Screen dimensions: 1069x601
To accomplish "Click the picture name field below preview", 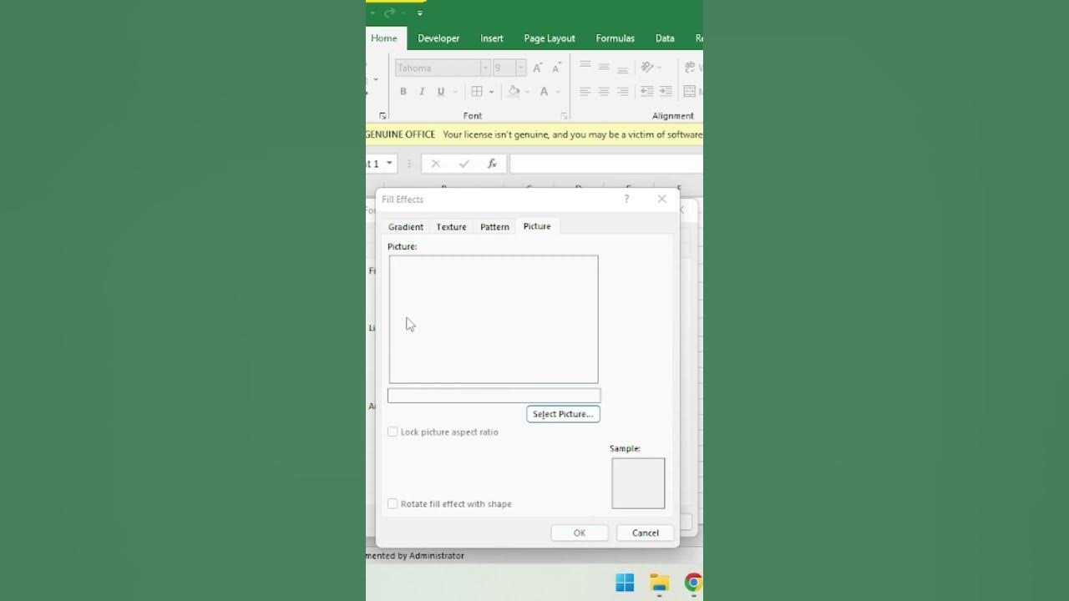I will [494, 396].
